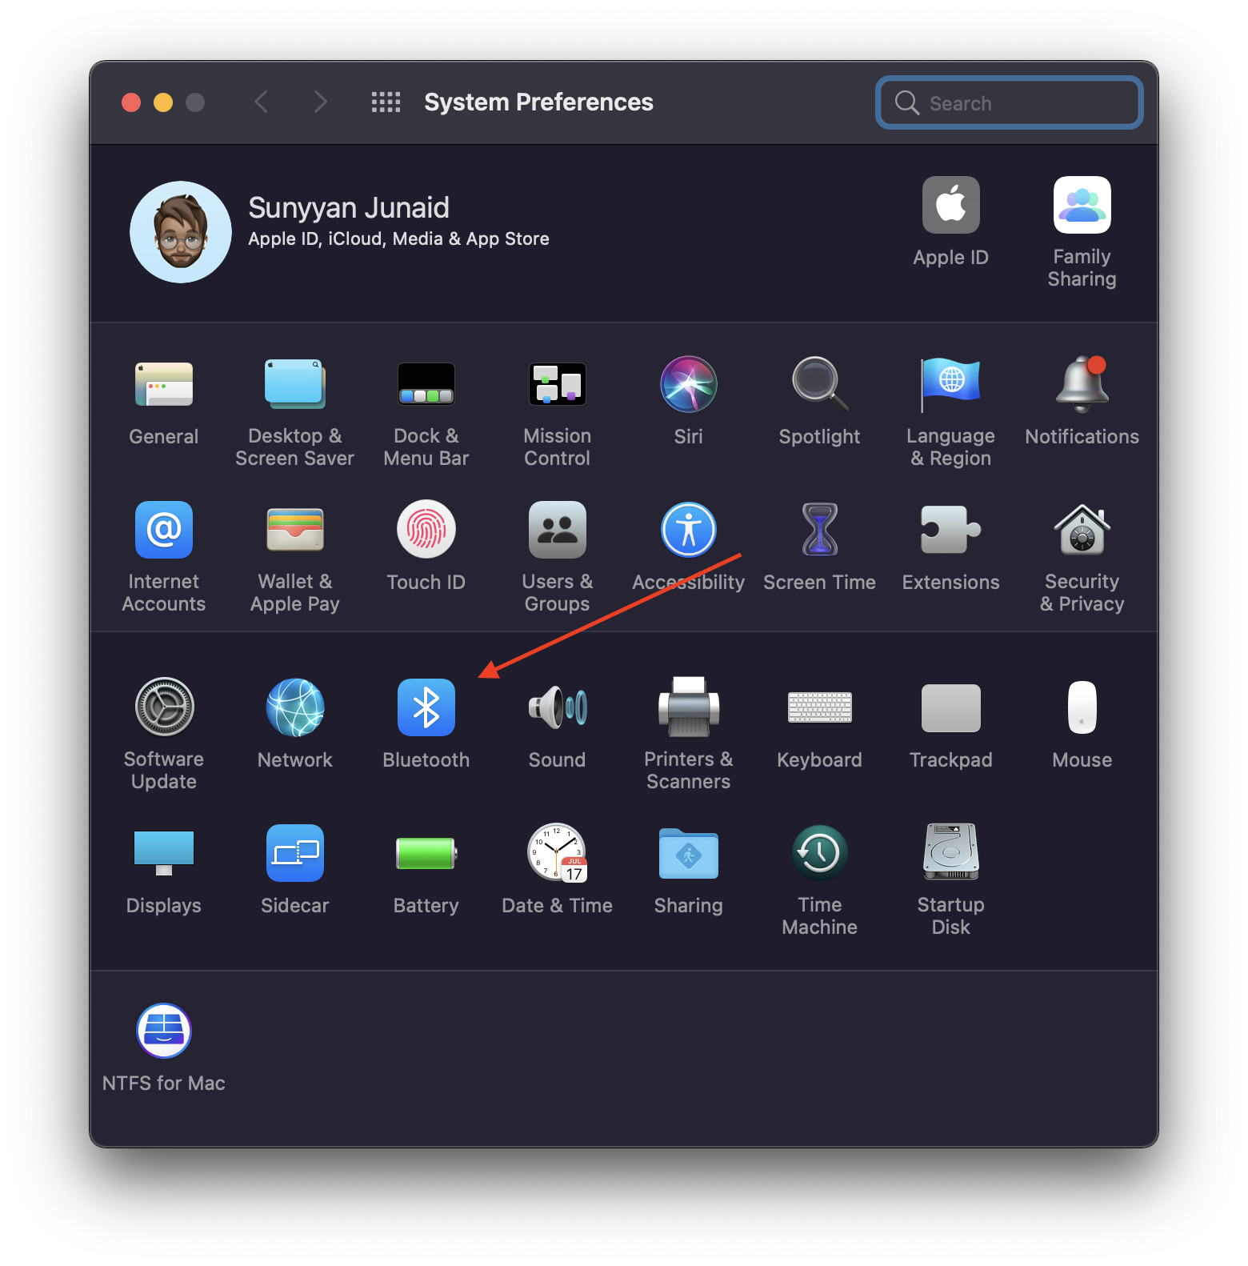Click inside the Search field
Image resolution: width=1248 pixels, height=1266 pixels.
1010,102
